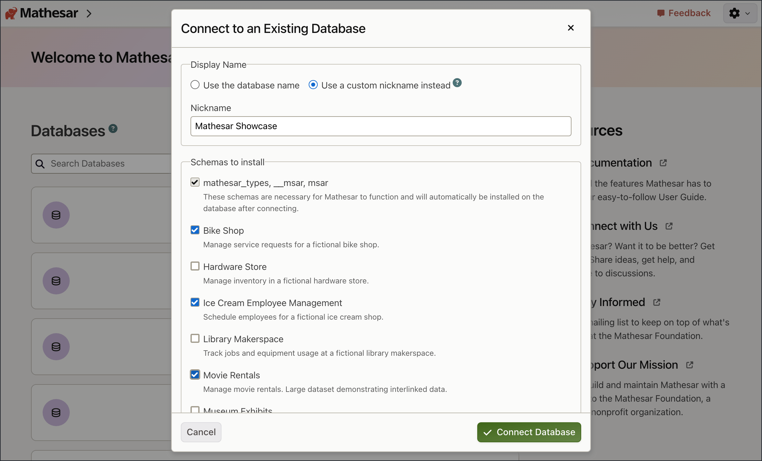Click the help icon next to custom nickname
762x461 pixels.
click(457, 83)
